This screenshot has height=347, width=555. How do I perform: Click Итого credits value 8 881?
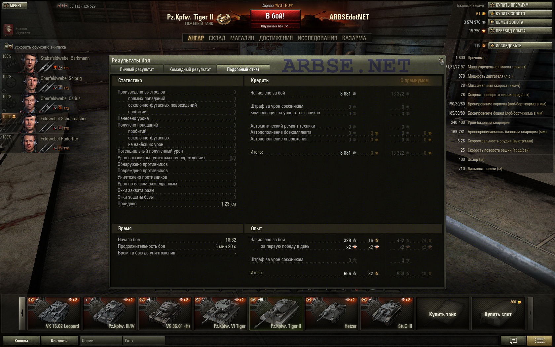coord(345,153)
